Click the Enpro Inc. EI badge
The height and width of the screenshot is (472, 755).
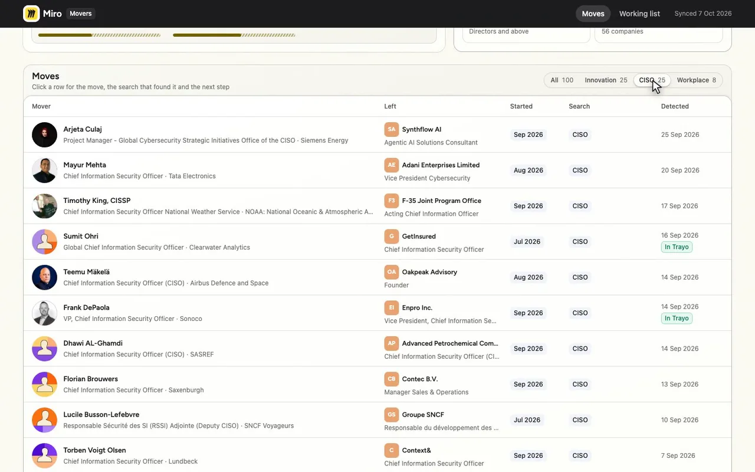pyautogui.click(x=392, y=307)
